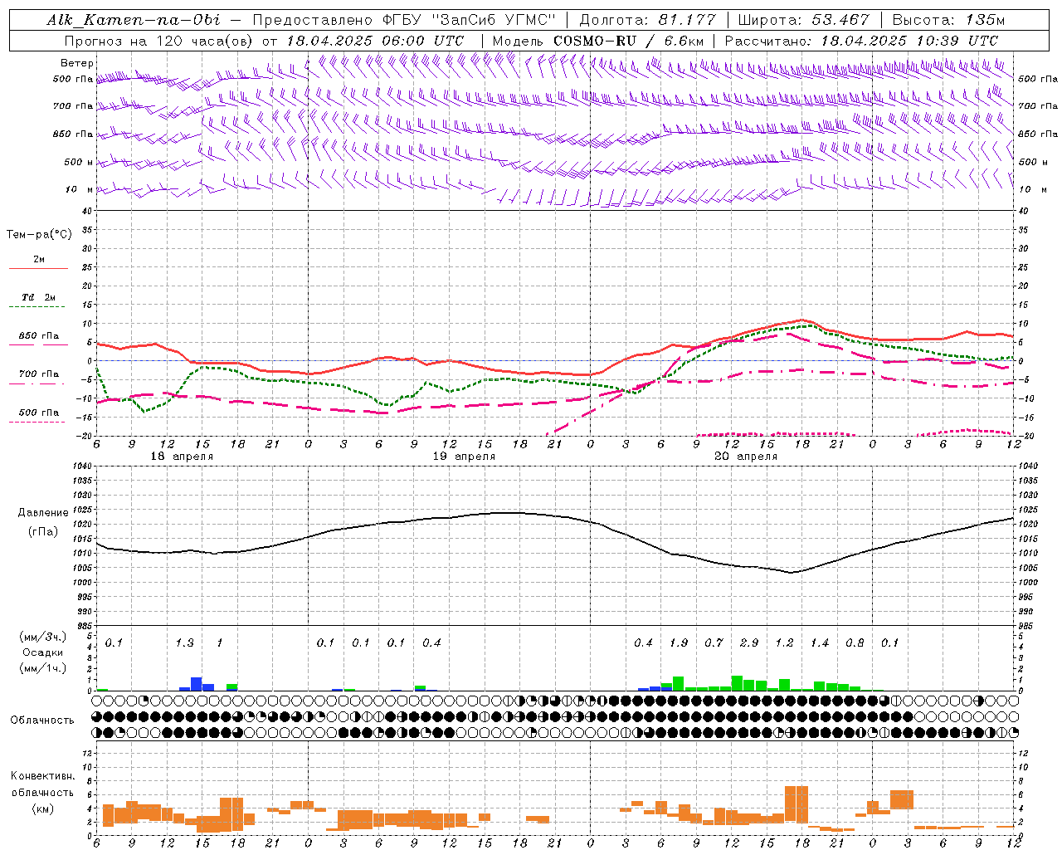Click the 'Высота: 135м' elevation text
The image size is (1062, 850).
(948, 20)
